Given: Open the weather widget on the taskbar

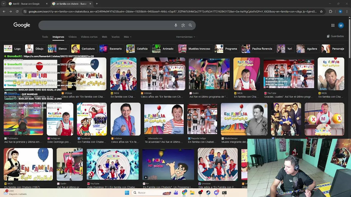Looking at the screenshot, I should pyautogui.click(x=15, y=193).
